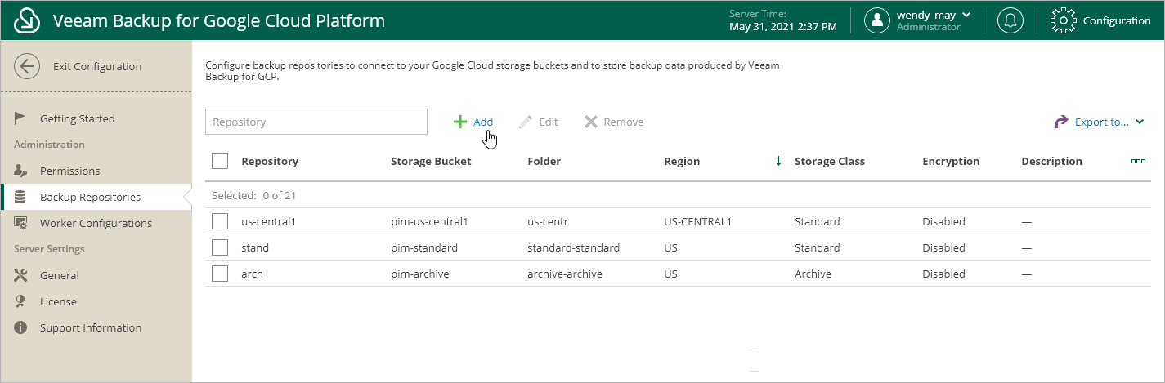Screen dimensions: 1165x383
Task: Expand the Export to dropdown chevron
Action: click(x=1140, y=122)
